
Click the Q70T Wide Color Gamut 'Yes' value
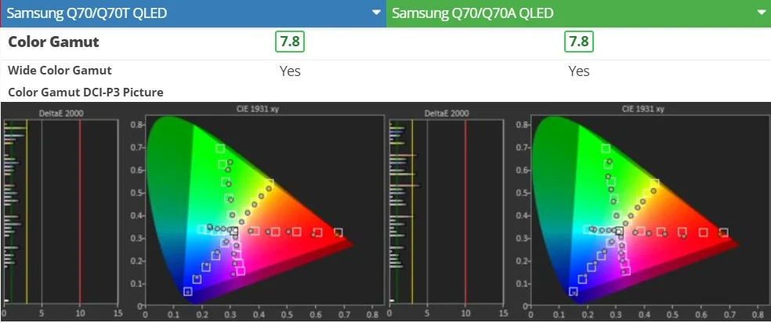coord(290,71)
